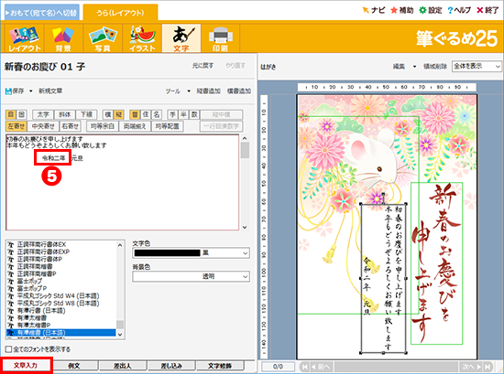Screen dimensions: 504x374
Task: Click 領域削除 delete region
Action: [x=435, y=67]
